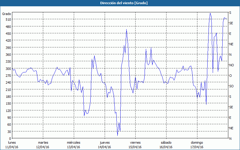This screenshot has width=240, height=150.
Task: Select the SO compass label on right axis
Action: [x=231, y=86]
